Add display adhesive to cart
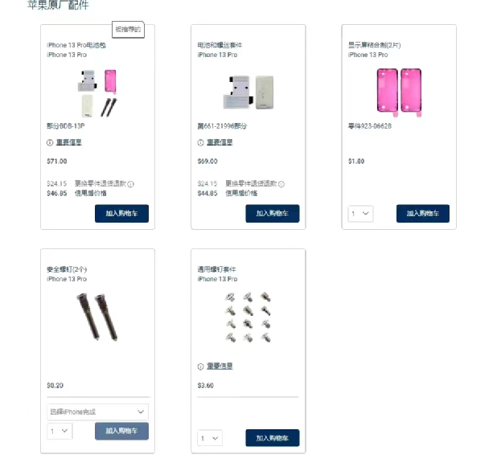 coord(423,213)
